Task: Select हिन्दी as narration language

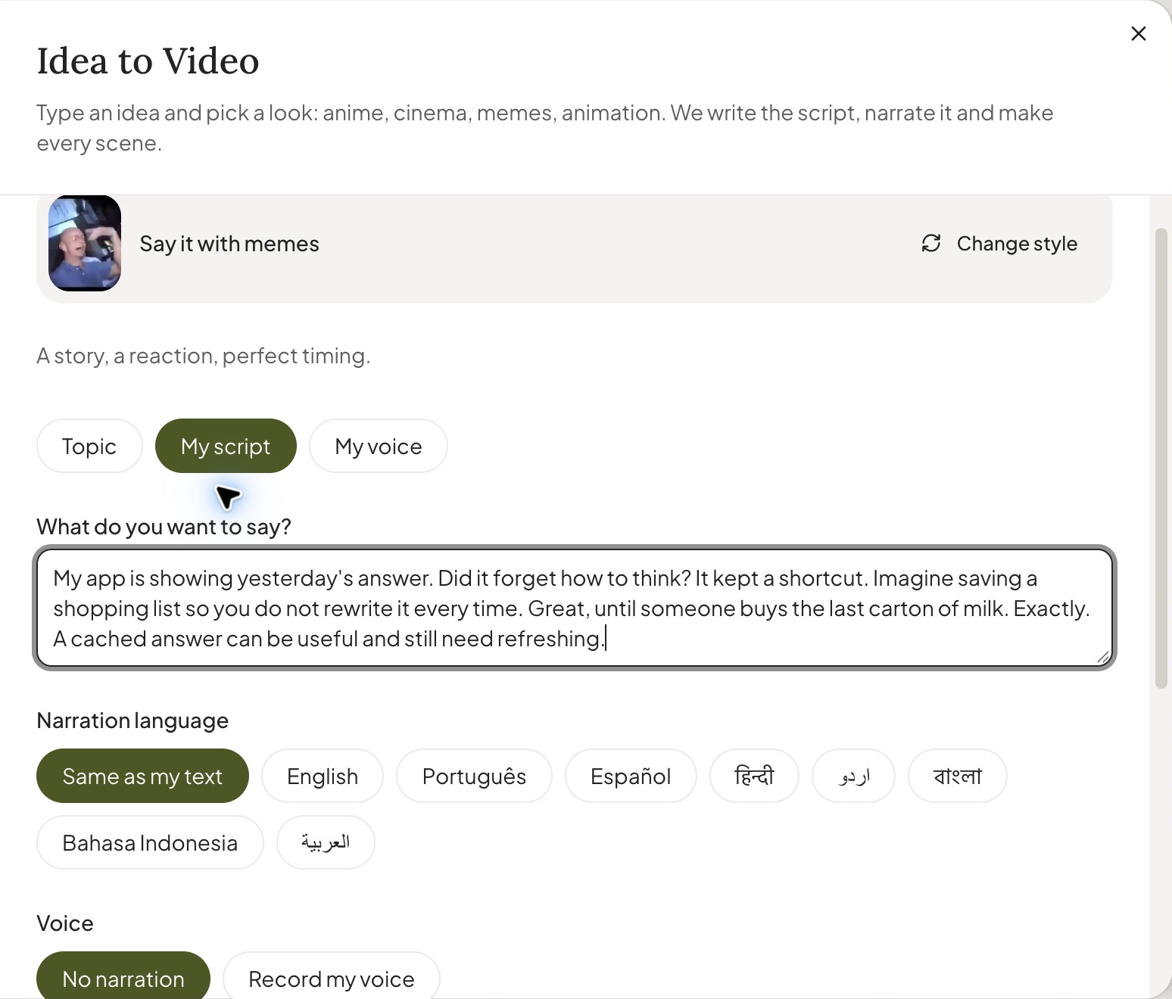Action: coord(754,776)
